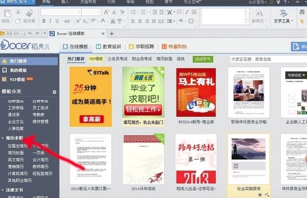Align text right

[x=147, y=21]
